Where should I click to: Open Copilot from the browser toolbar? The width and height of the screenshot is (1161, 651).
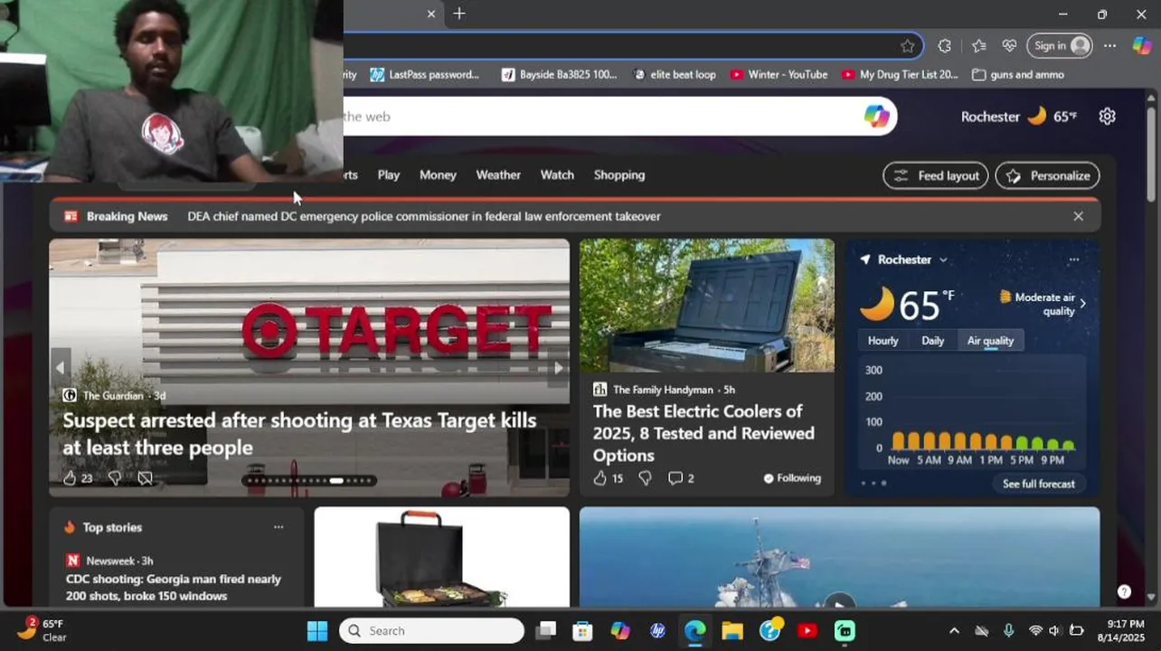point(1142,46)
